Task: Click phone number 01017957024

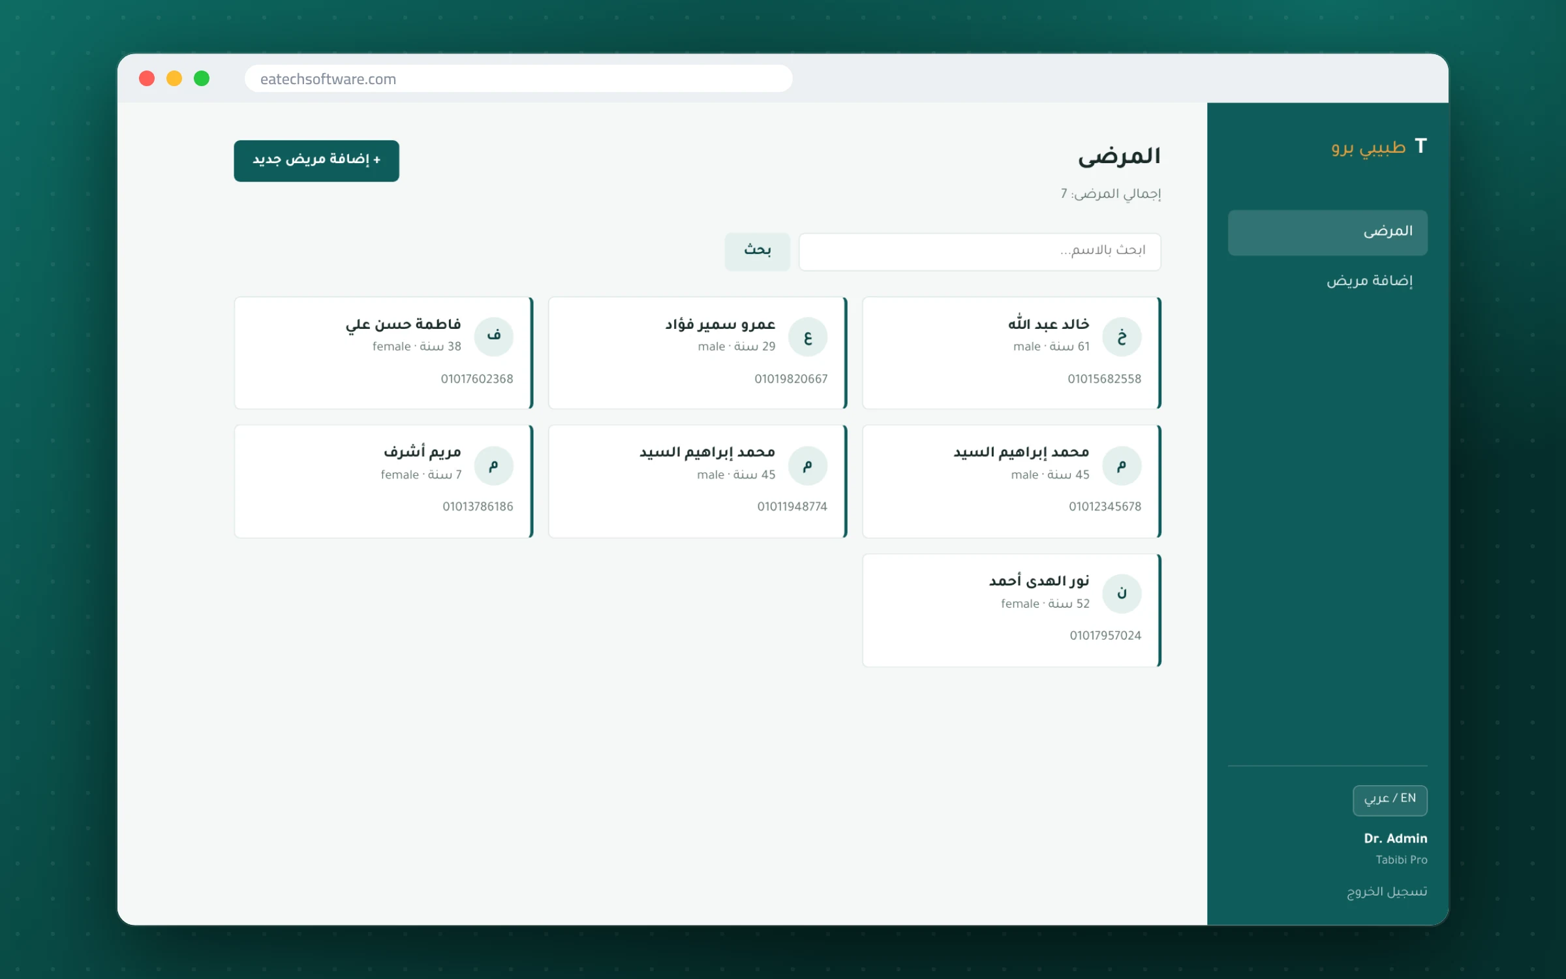Action: [1105, 636]
